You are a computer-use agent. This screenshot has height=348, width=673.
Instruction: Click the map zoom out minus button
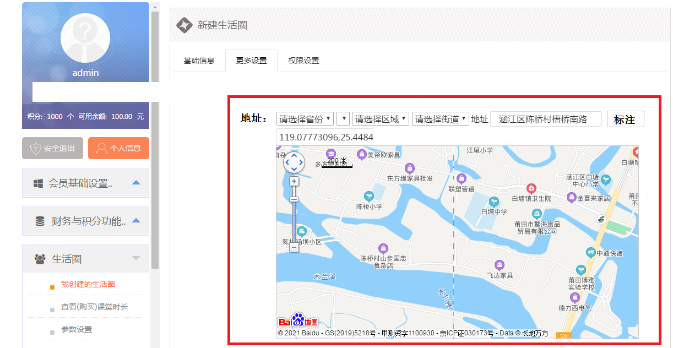pyautogui.click(x=294, y=248)
